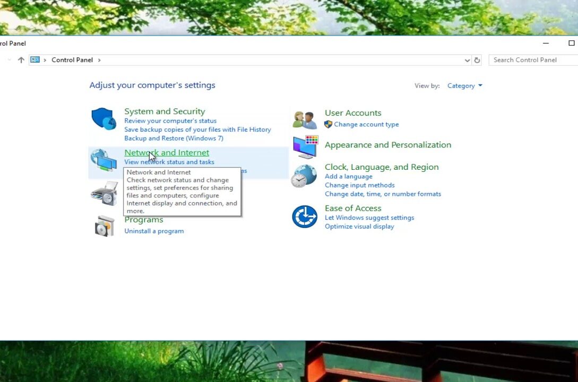578x382 pixels.
Task: Click the UAC shield beside Change account type
Action: point(328,125)
